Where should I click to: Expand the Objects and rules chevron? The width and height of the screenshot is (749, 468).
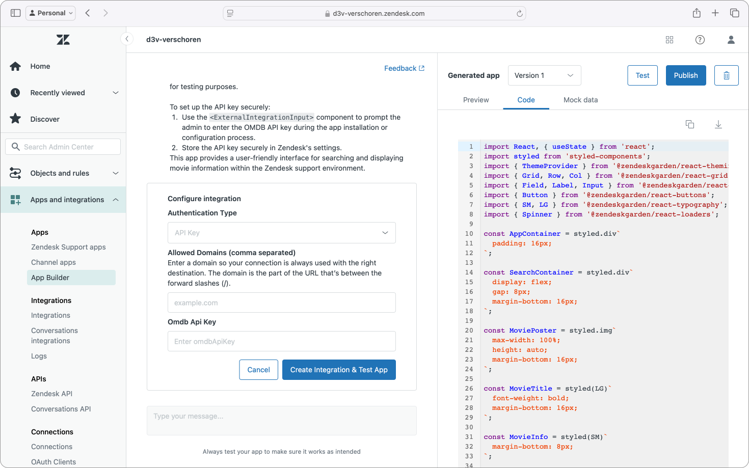click(x=116, y=173)
